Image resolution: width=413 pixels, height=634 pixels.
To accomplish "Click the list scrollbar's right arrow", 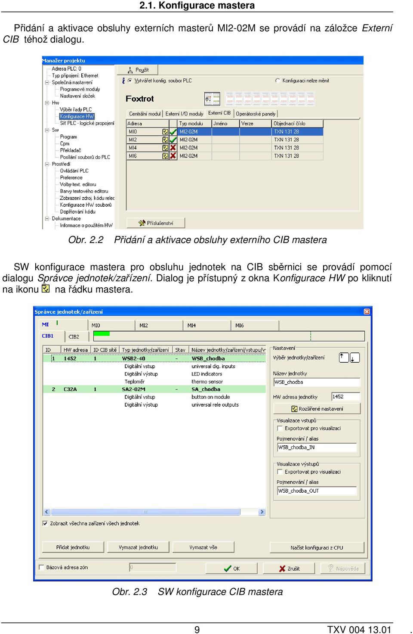I will [x=262, y=512].
